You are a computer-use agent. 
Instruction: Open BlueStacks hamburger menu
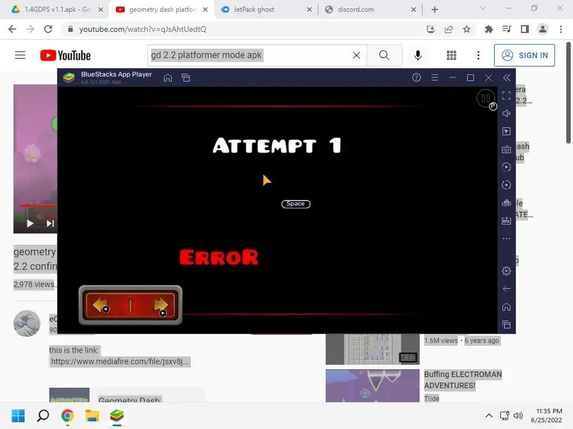tap(434, 77)
